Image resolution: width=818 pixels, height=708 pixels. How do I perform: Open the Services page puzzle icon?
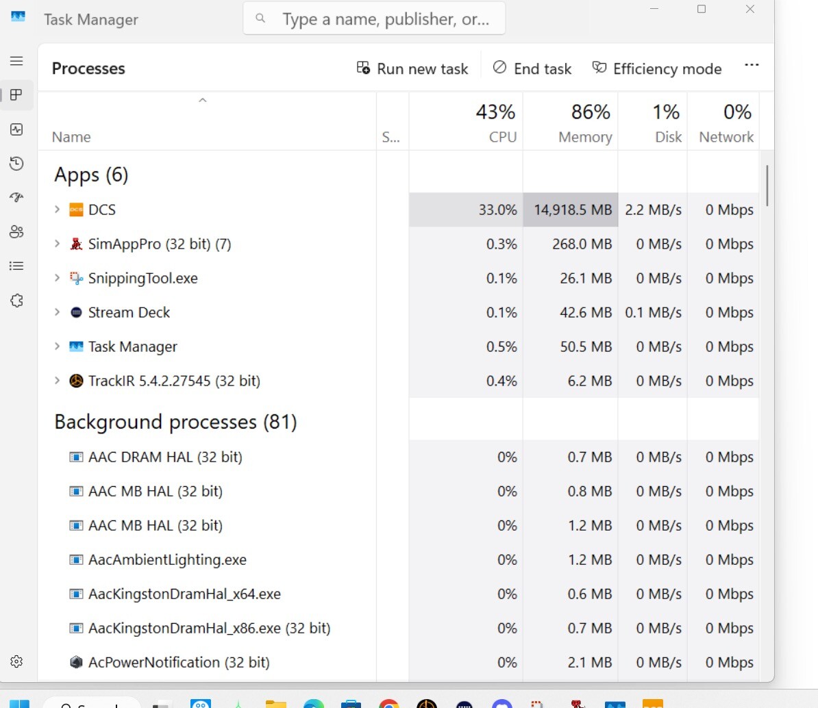point(16,301)
